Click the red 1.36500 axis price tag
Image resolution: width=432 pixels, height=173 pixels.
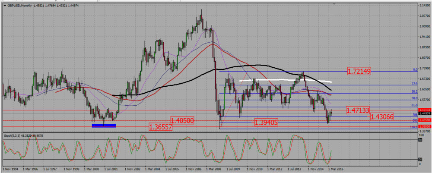click(x=424, y=126)
